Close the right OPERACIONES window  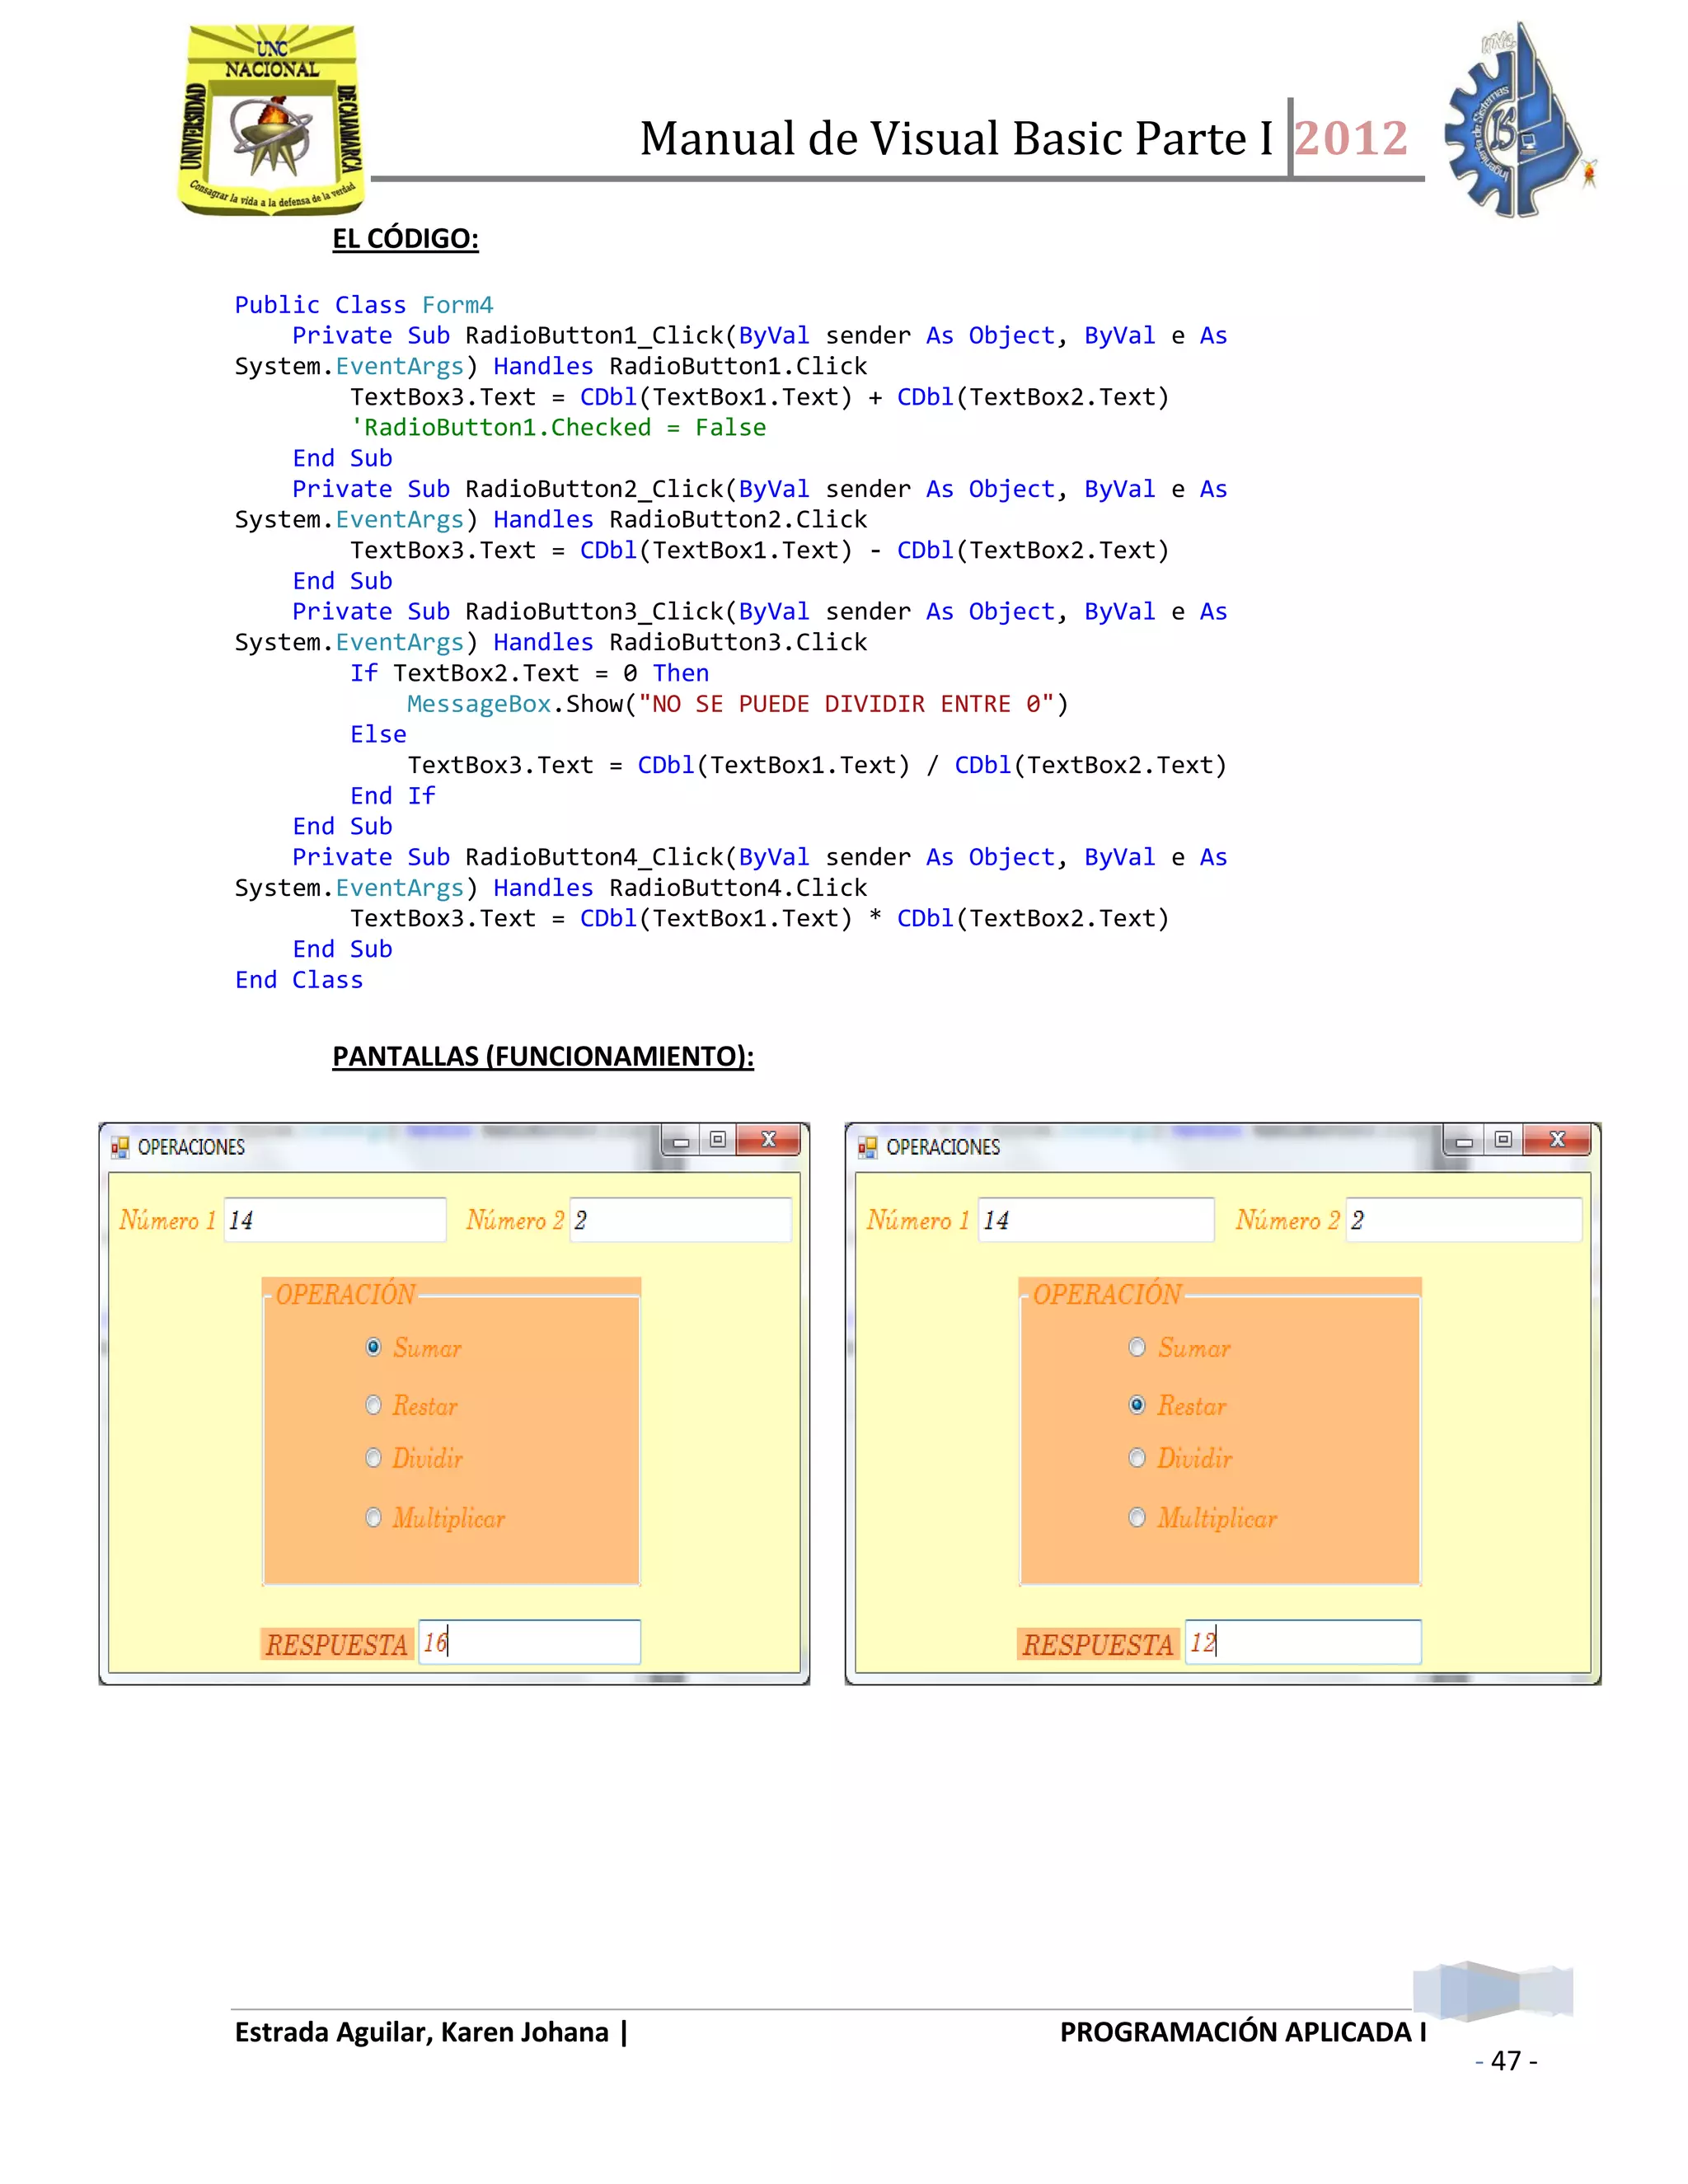point(1557,1141)
